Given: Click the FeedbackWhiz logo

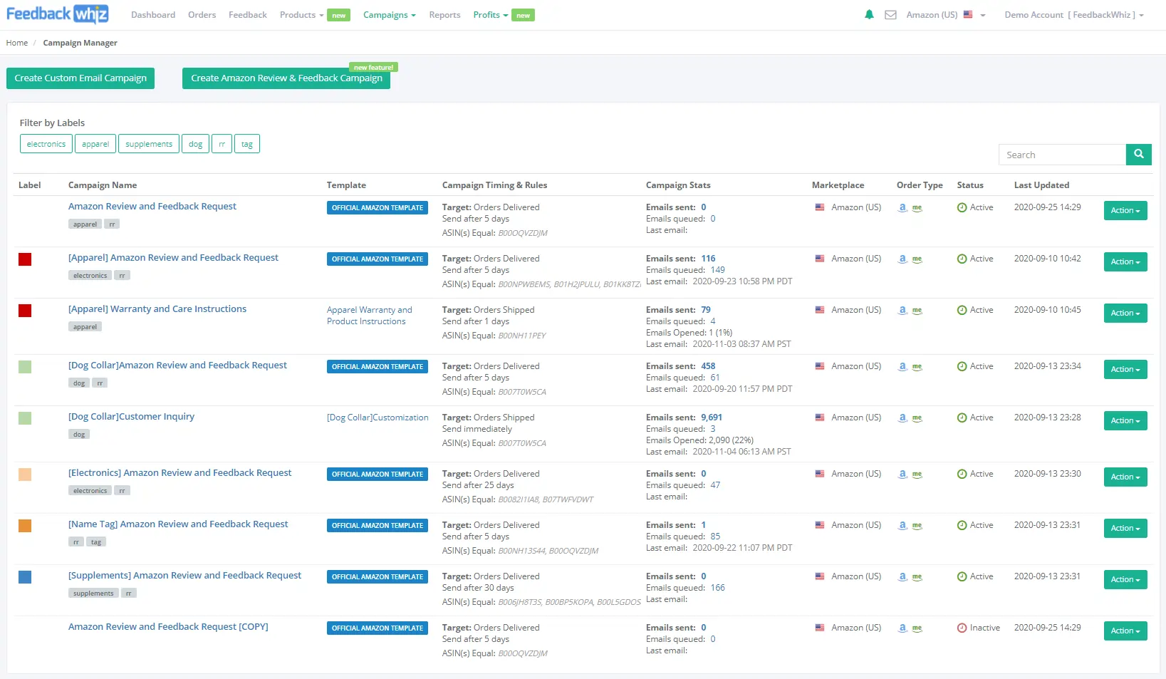Looking at the screenshot, I should (x=57, y=14).
